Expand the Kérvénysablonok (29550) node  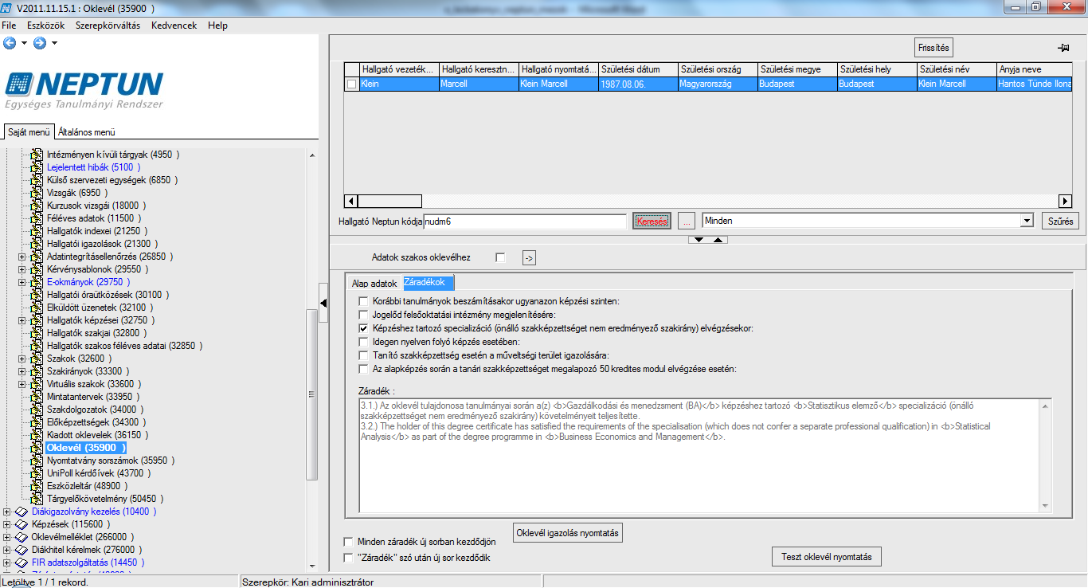click(x=22, y=269)
